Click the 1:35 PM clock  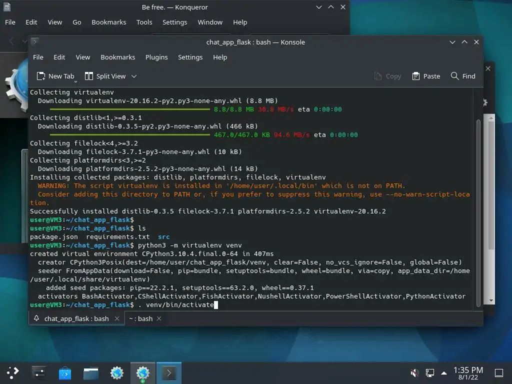468,370
